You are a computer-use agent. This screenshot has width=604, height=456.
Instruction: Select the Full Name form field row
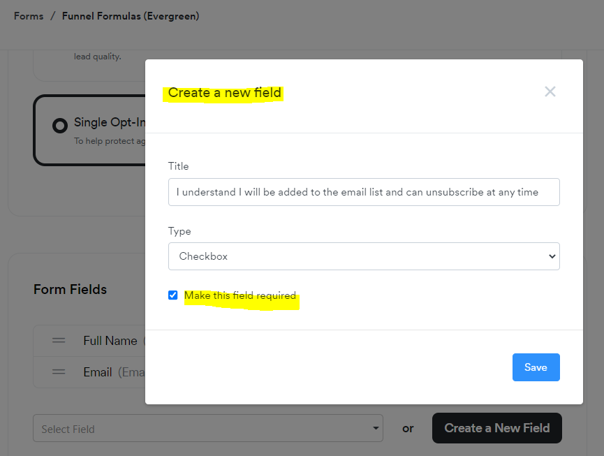coord(110,341)
